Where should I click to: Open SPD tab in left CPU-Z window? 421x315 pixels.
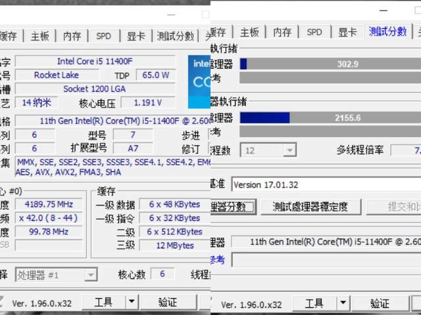coord(104,36)
